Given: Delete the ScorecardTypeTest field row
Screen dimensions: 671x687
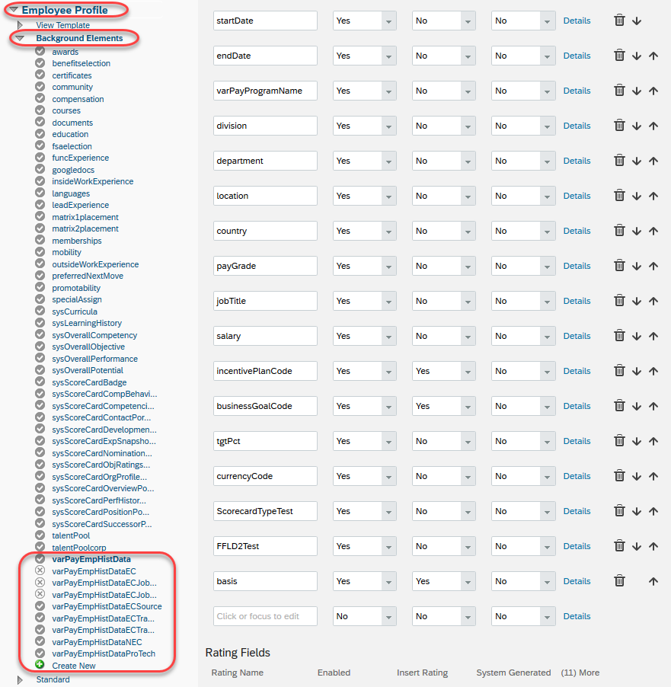Looking at the screenshot, I should (x=619, y=511).
